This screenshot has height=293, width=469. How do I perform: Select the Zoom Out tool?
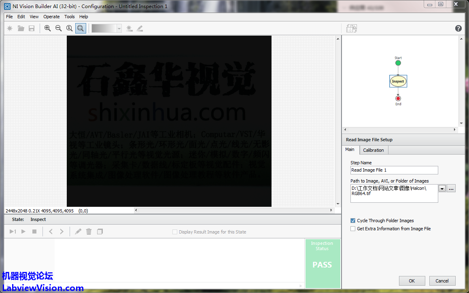tap(58, 28)
